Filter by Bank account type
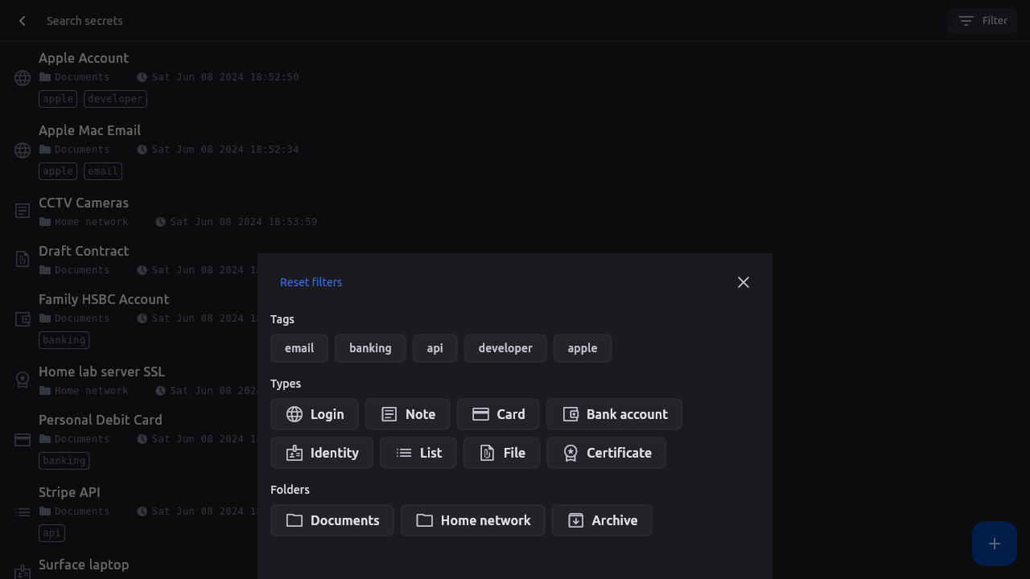This screenshot has width=1030, height=579. pos(614,414)
